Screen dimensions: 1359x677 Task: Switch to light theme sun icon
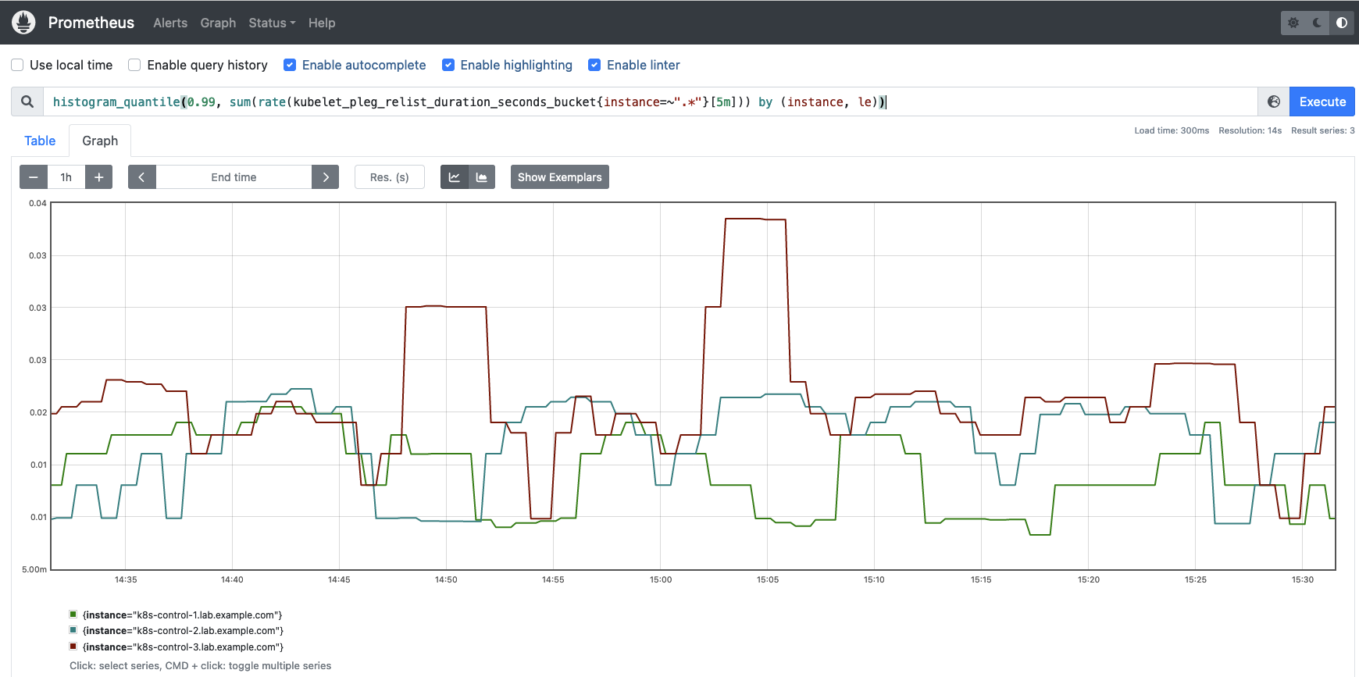coord(1293,23)
